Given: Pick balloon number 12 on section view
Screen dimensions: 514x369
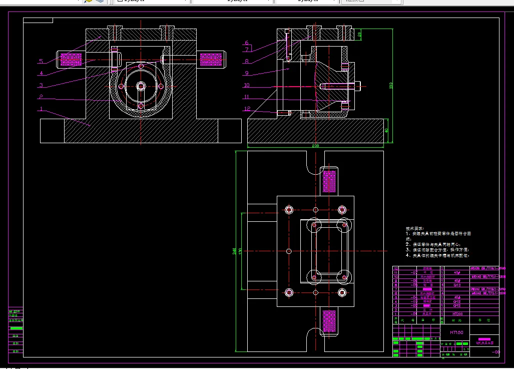Looking at the screenshot, I should 247,109.
